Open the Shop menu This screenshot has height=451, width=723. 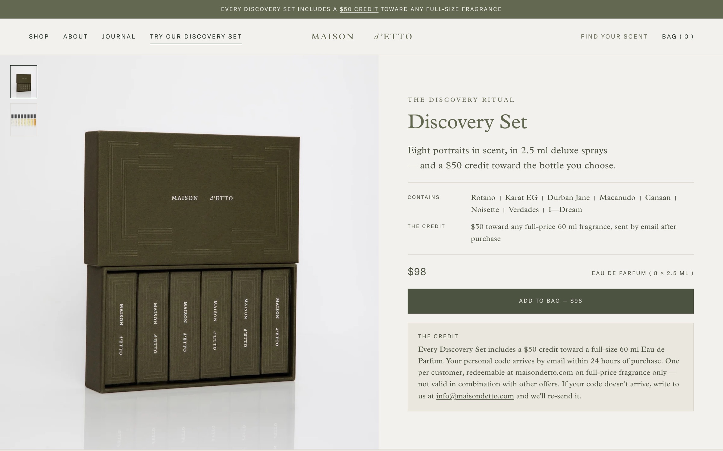pyautogui.click(x=39, y=36)
